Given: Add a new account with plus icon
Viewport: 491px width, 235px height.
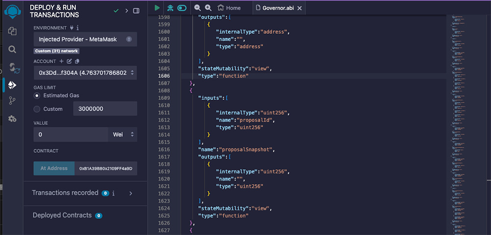Looking at the screenshot, I should [61, 61].
